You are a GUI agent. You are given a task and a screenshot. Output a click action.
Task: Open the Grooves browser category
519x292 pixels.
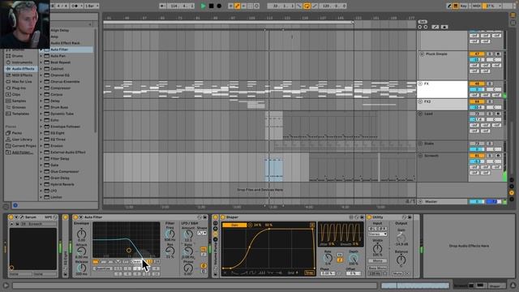tap(19, 107)
